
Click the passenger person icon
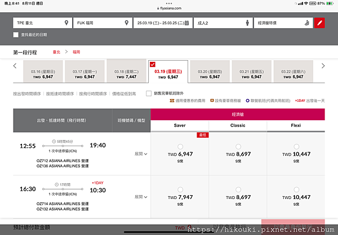(247, 23)
